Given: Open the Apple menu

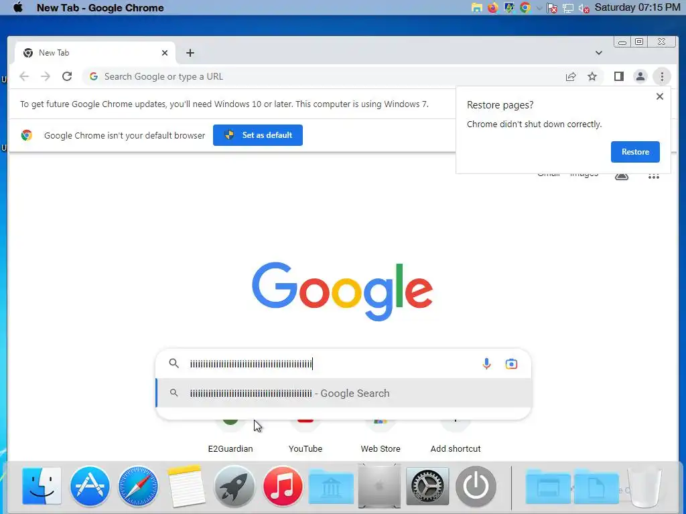Looking at the screenshot, I should point(18,7).
